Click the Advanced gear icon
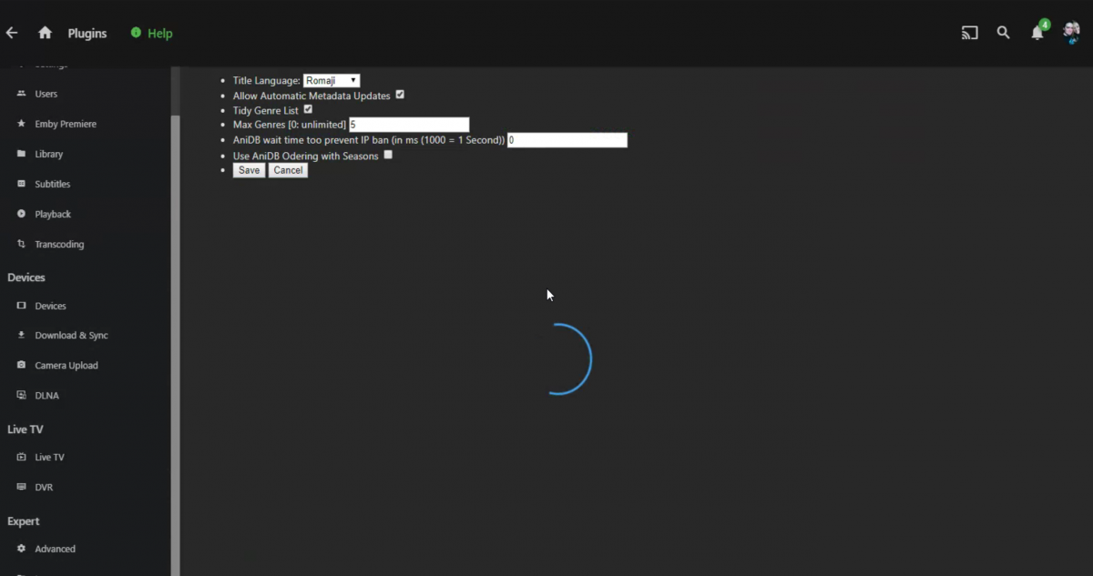 pyautogui.click(x=22, y=549)
